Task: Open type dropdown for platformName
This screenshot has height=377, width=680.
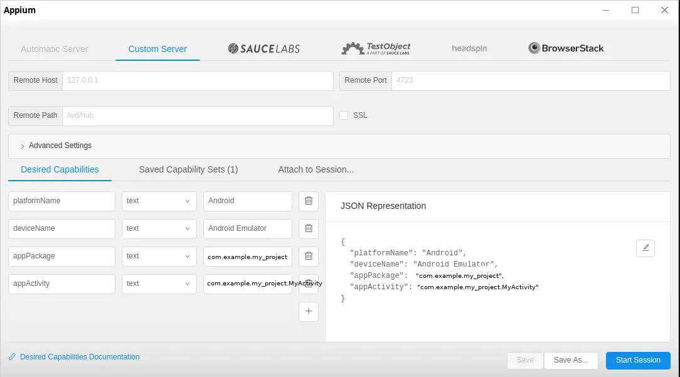Action: pos(159,201)
